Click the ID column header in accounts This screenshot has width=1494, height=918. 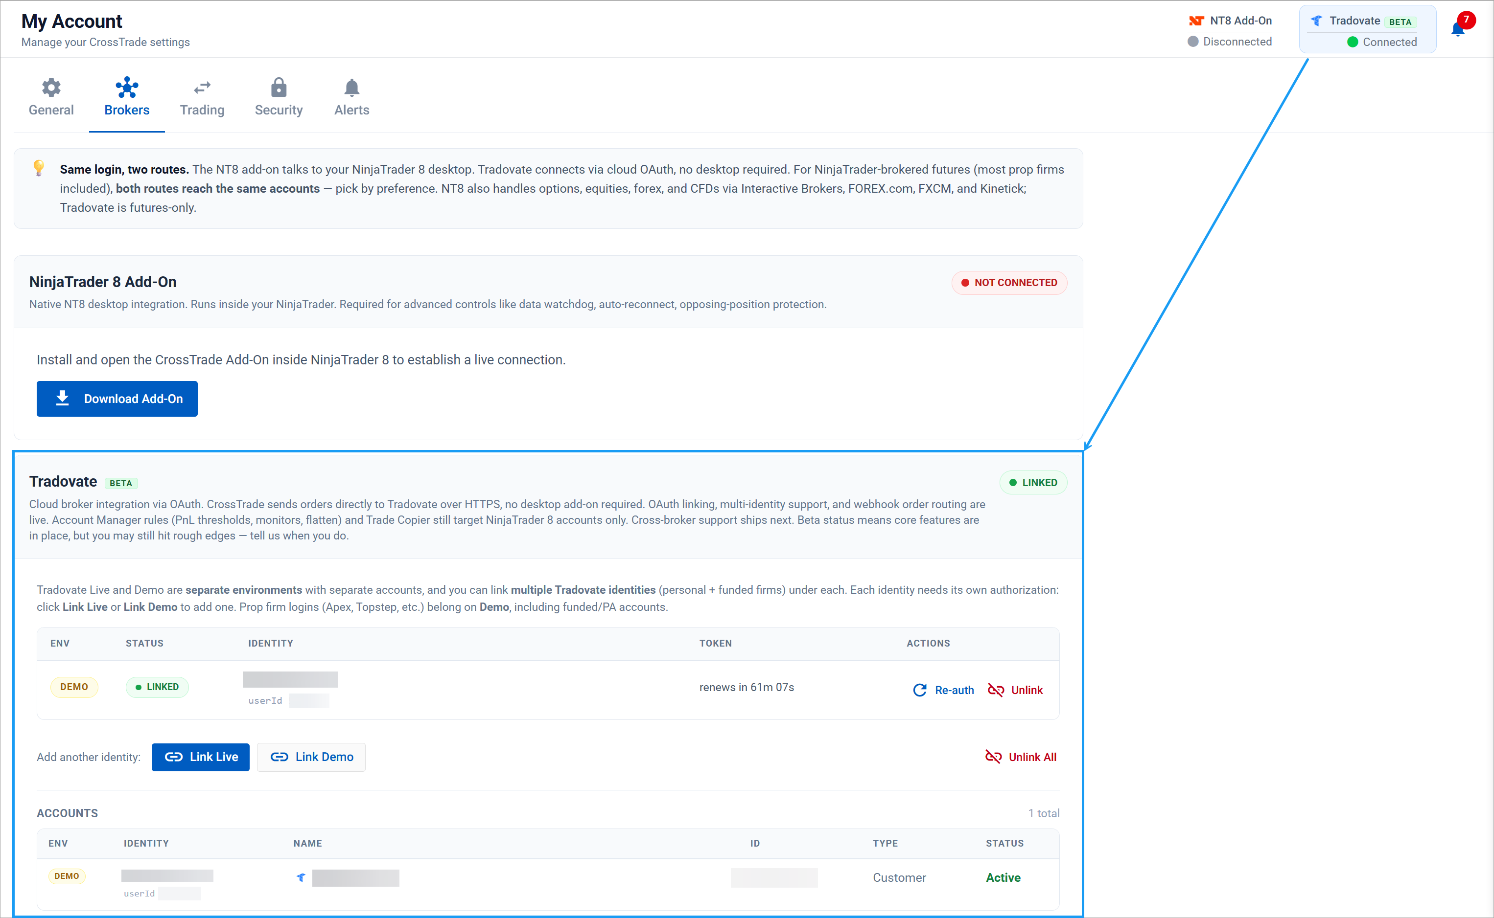click(x=755, y=843)
